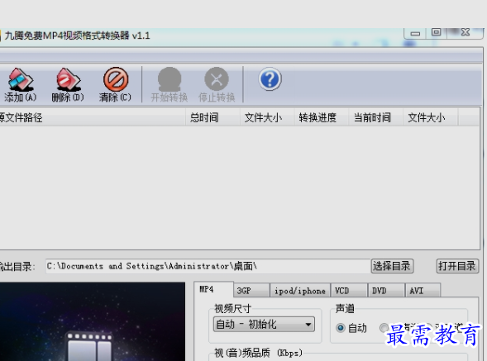Click the first 文件大小 column header
The width and height of the screenshot is (487, 361).
[267, 117]
